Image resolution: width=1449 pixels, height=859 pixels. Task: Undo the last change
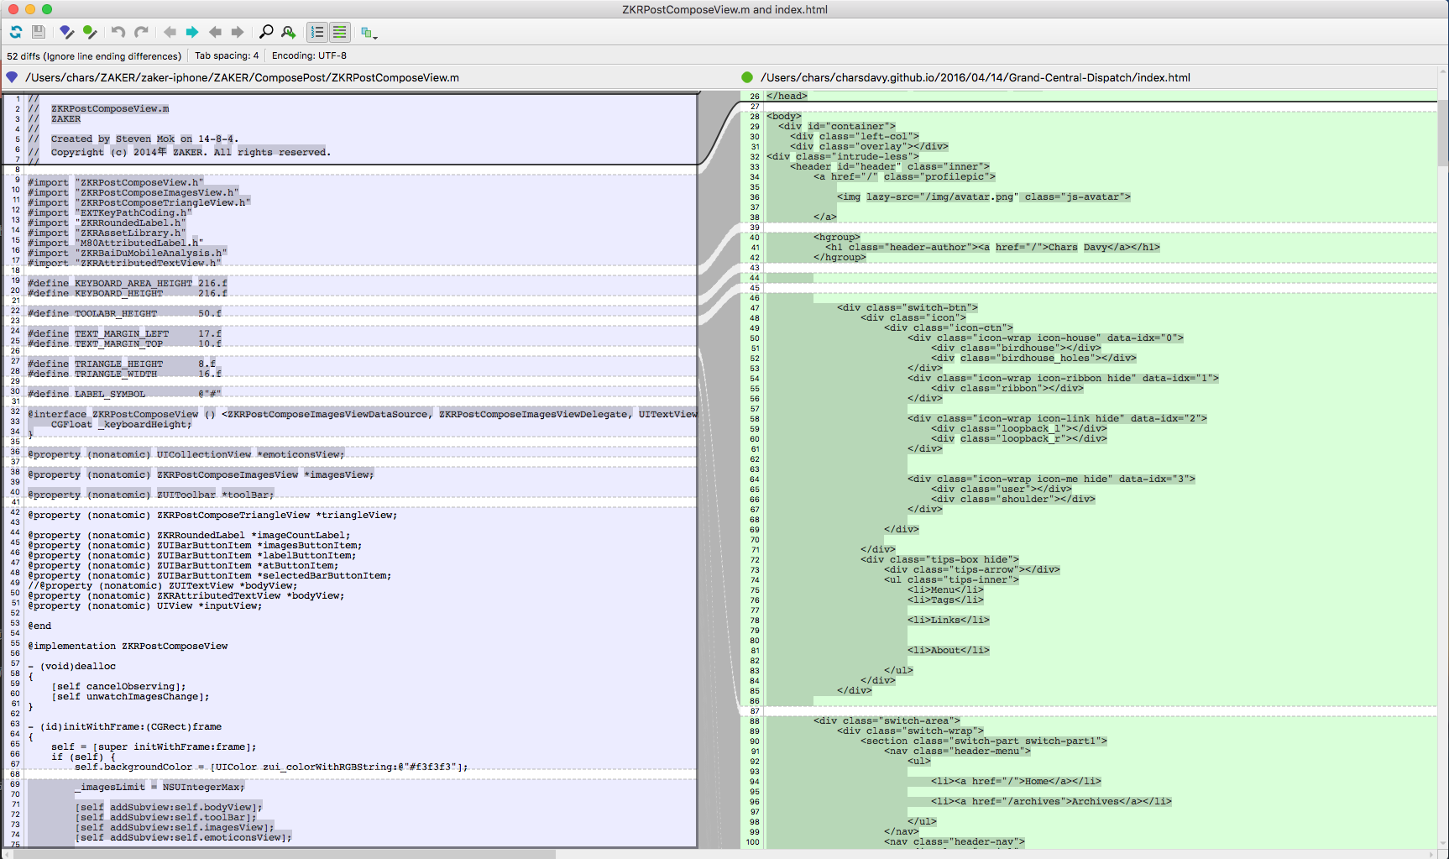[x=118, y=32]
